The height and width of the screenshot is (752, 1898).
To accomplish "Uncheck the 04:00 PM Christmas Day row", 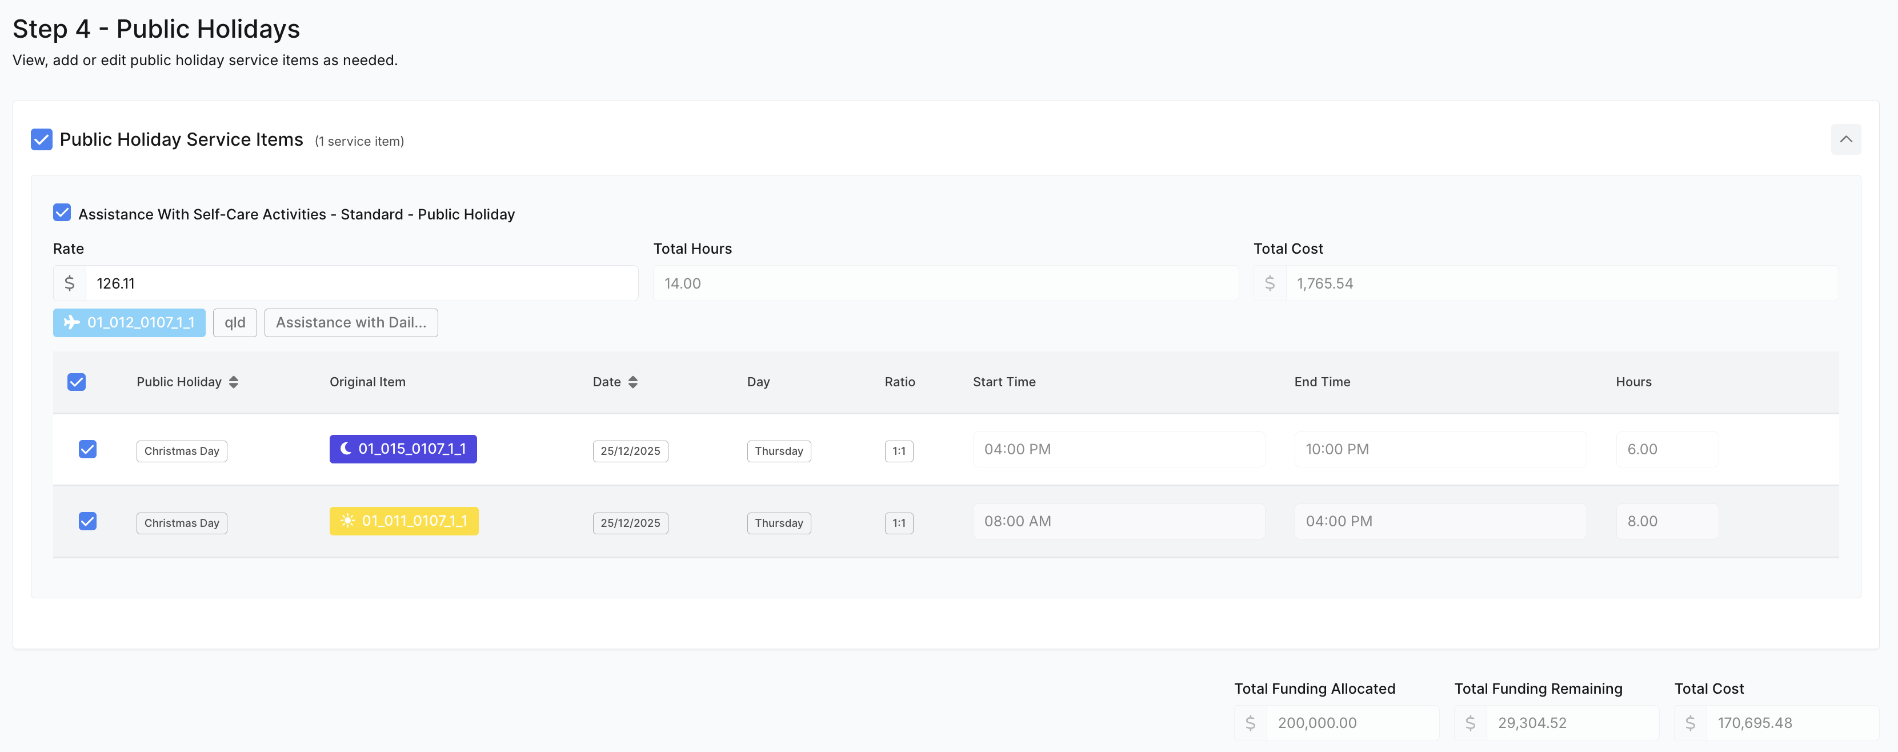I will (x=87, y=449).
